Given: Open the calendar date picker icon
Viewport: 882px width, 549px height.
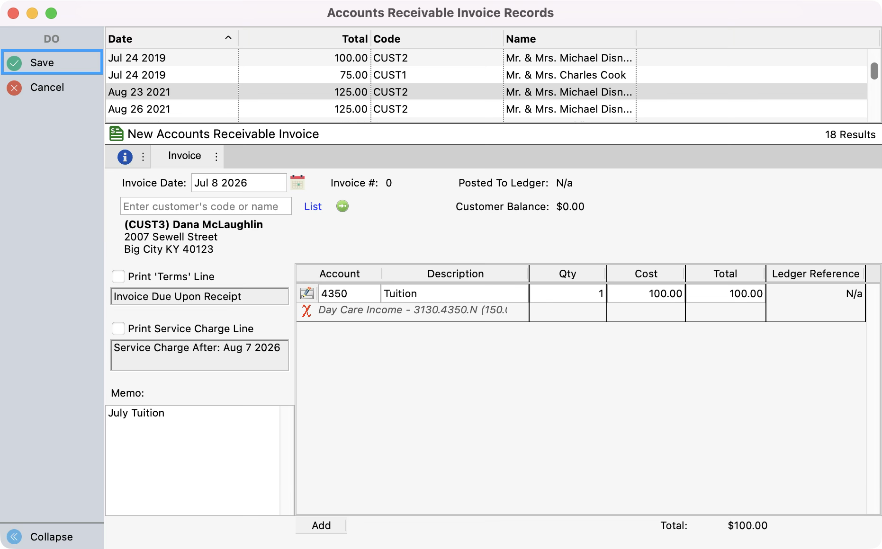Looking at the screenshot, I should 297,183.
